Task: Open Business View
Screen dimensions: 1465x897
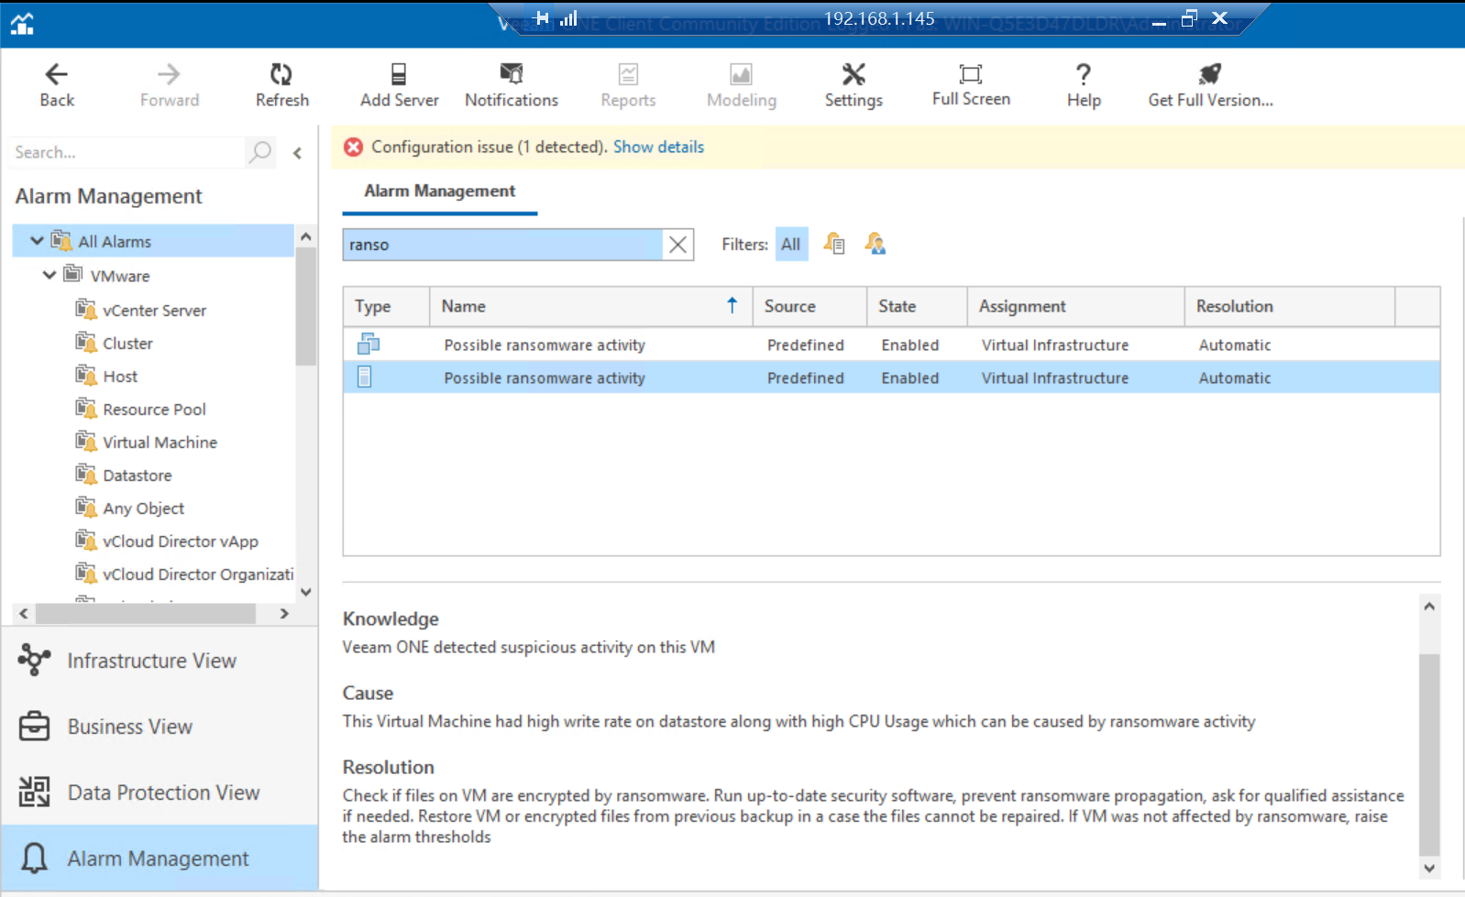Action: (x=160, y=727)
